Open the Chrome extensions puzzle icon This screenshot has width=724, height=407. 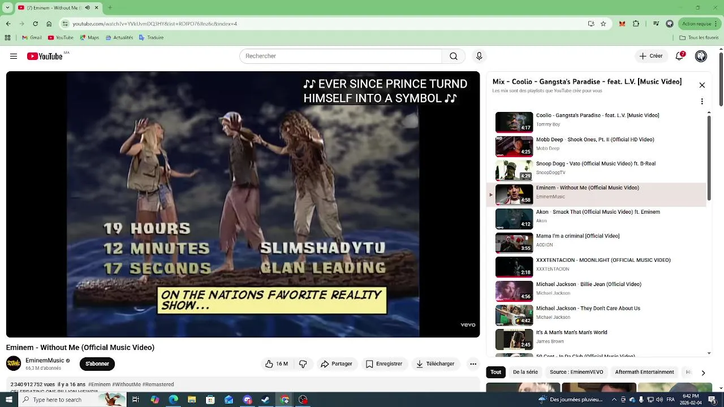pos(636,24)
